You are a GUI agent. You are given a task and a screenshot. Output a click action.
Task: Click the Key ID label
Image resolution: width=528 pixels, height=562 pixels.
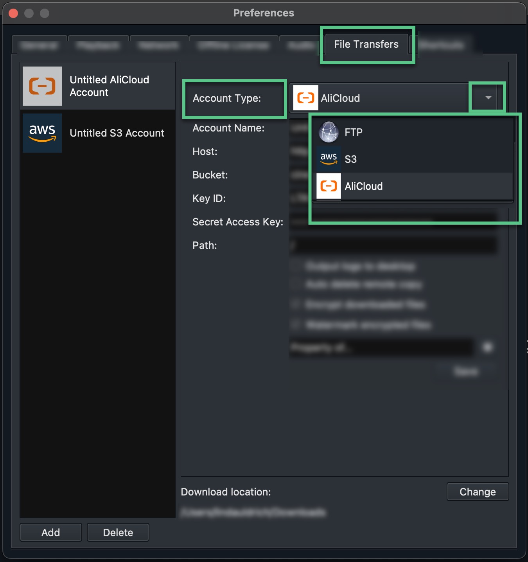click(209, 198)
